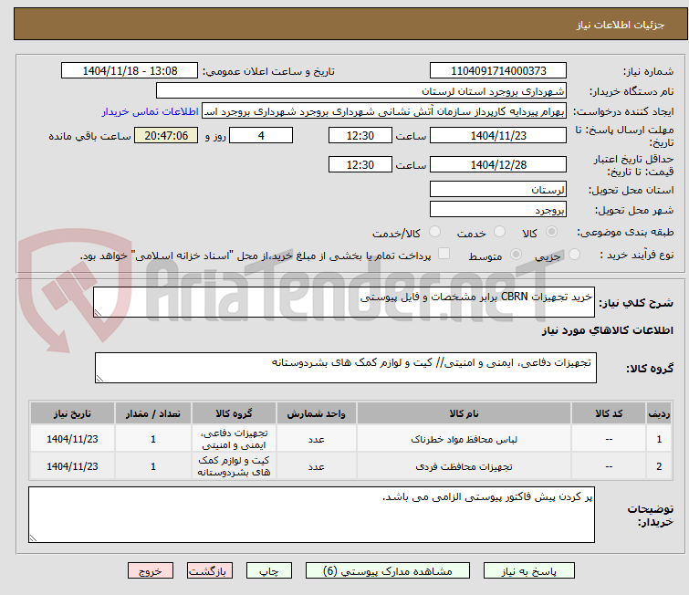Click price validity date 1404/12/28 field

pyautogui.click(x=498, y=164)
